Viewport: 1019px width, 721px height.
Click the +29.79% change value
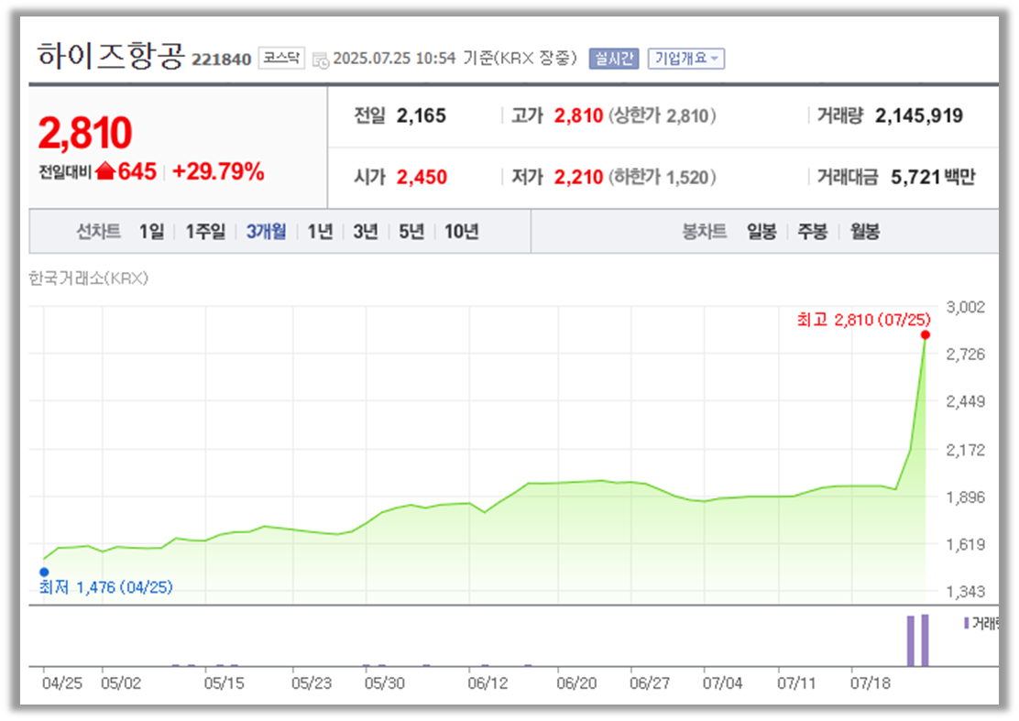coord(218,171)
